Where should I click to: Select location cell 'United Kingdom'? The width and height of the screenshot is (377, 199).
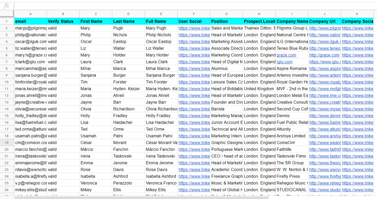tap(259, 89)
